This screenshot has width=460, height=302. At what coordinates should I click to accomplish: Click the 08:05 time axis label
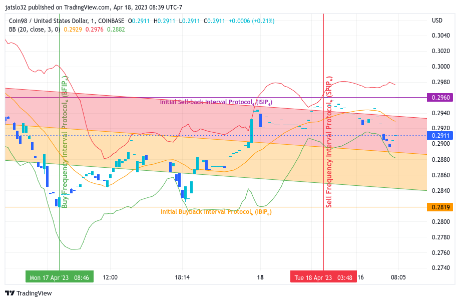(x=398, y=277)
